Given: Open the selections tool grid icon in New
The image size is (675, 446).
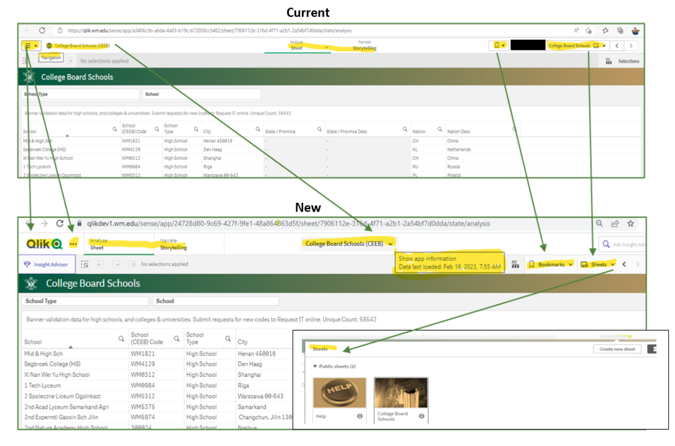Looking at the screenshot, I should click(515, 264).
